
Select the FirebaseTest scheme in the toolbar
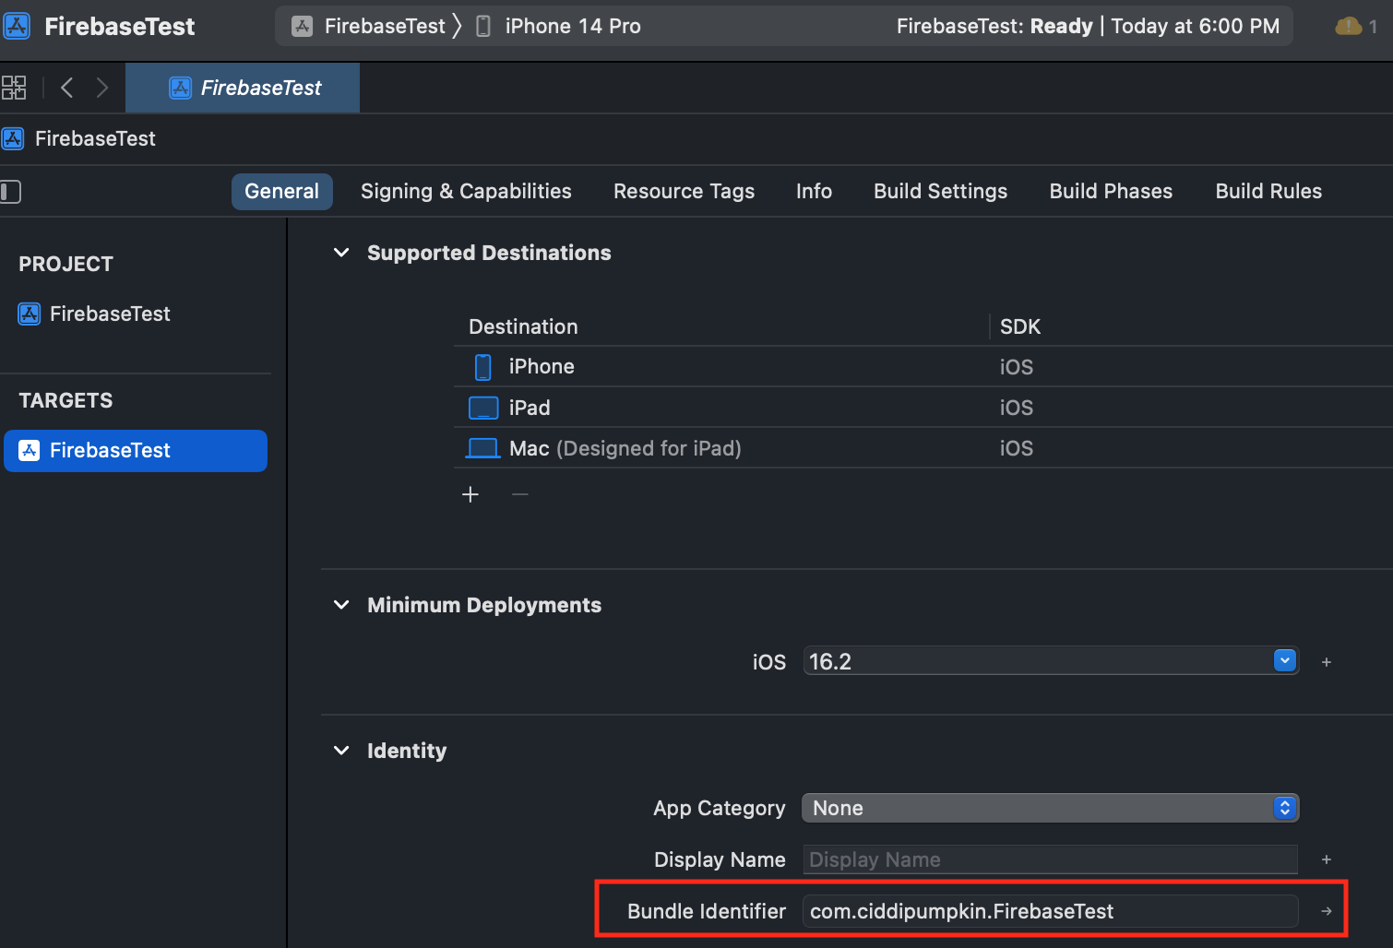pos(369,26)
